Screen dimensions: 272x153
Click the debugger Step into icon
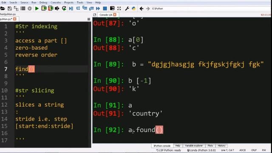tap(85, 8)
